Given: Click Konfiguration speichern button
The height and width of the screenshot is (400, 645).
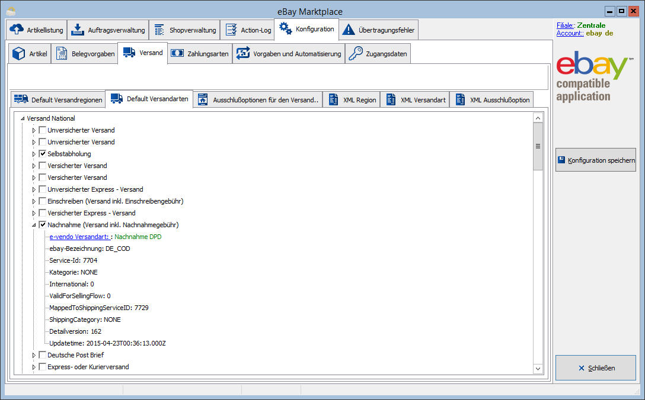Looking at the screenshot, I should (596, 160).
